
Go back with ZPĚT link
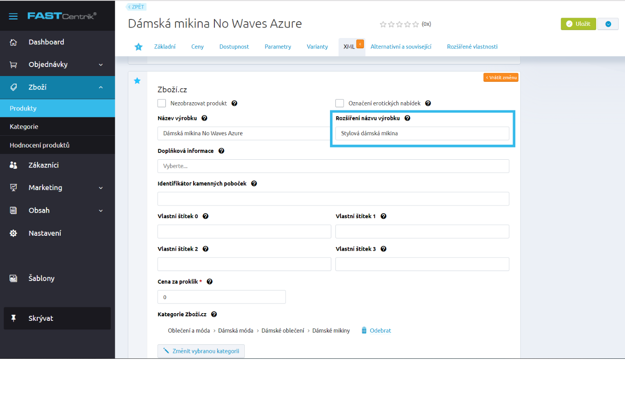click(x=136, y=7)
